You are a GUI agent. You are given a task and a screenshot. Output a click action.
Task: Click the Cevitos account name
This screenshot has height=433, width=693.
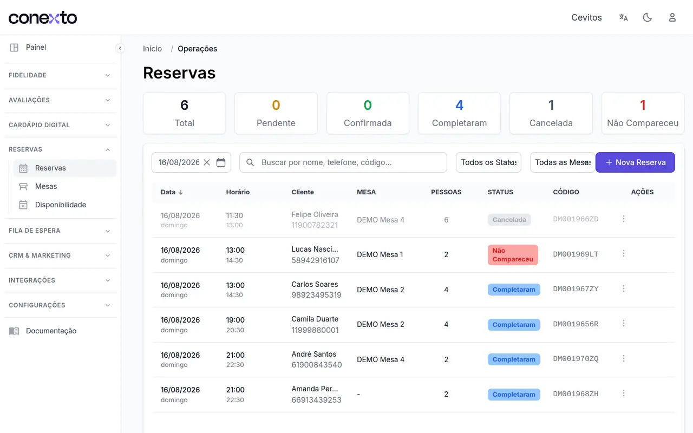586,17
